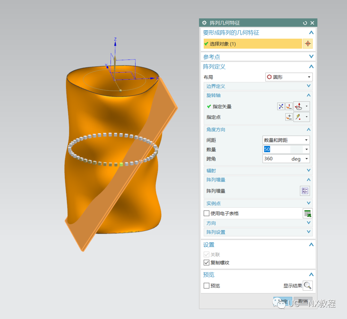The image size is (347, 319).
Task: Collapse the 旋转轴 group
Action: [x=309, y=95]
